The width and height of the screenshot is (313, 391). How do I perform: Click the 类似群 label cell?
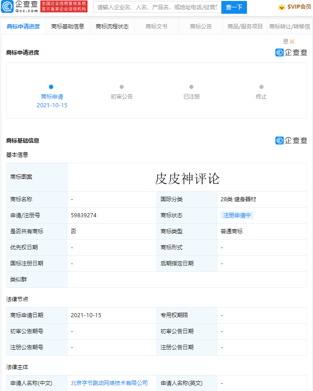tap(37, 280)
